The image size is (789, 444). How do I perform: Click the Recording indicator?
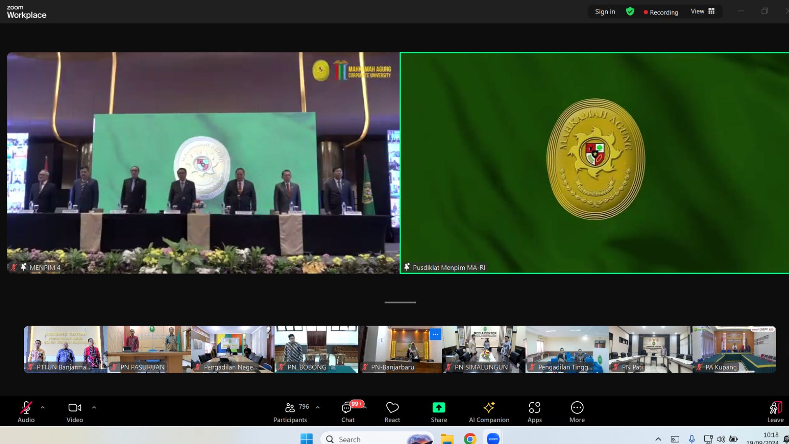click(x=661, y=12)
